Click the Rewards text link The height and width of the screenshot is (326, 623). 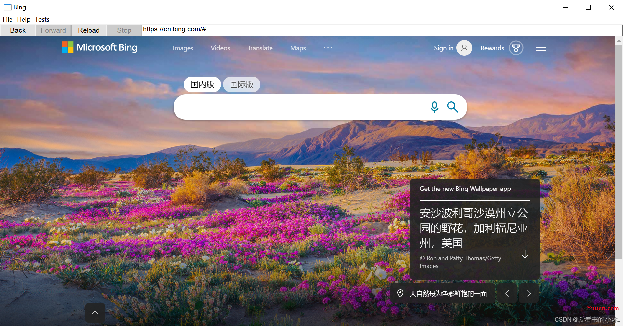(492, 48)
